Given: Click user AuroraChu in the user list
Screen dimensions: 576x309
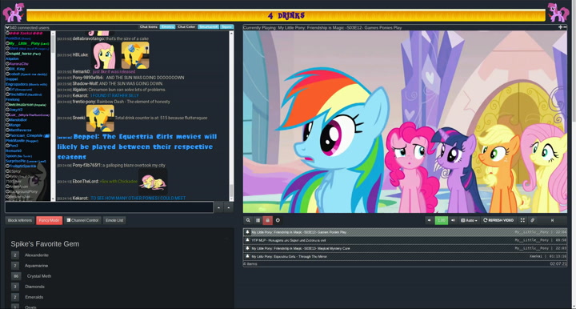Looking at the screenshot, I should click(x=18, y=64).
